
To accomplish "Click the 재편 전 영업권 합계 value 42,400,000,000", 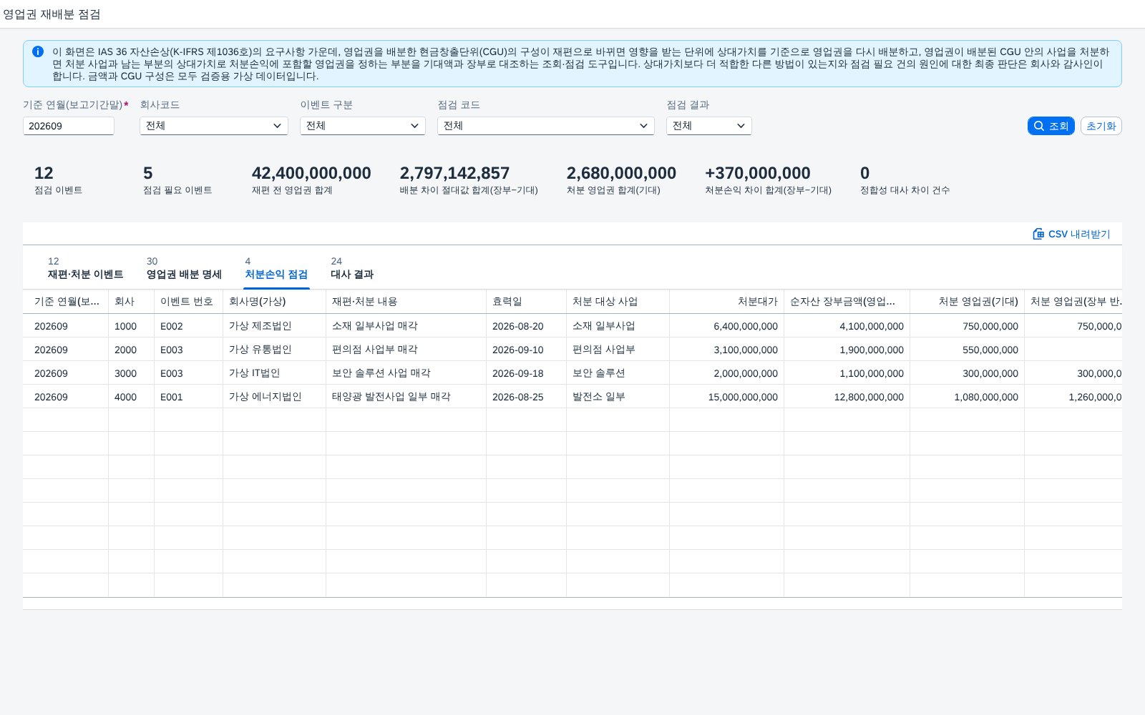I will tap(311, 173).
